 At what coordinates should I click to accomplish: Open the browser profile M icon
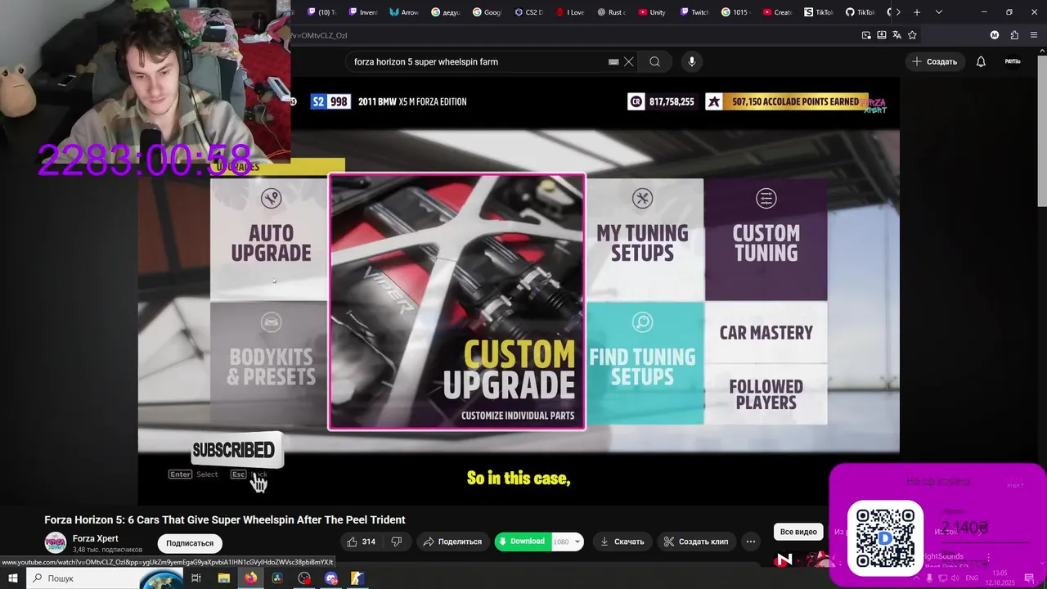995,35
